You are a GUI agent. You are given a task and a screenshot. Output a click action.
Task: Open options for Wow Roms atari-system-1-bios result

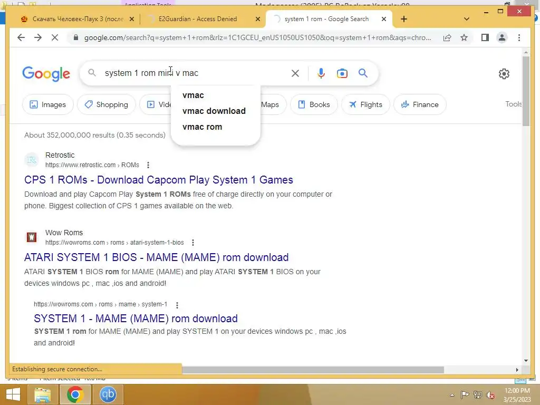tap(193, 243)
